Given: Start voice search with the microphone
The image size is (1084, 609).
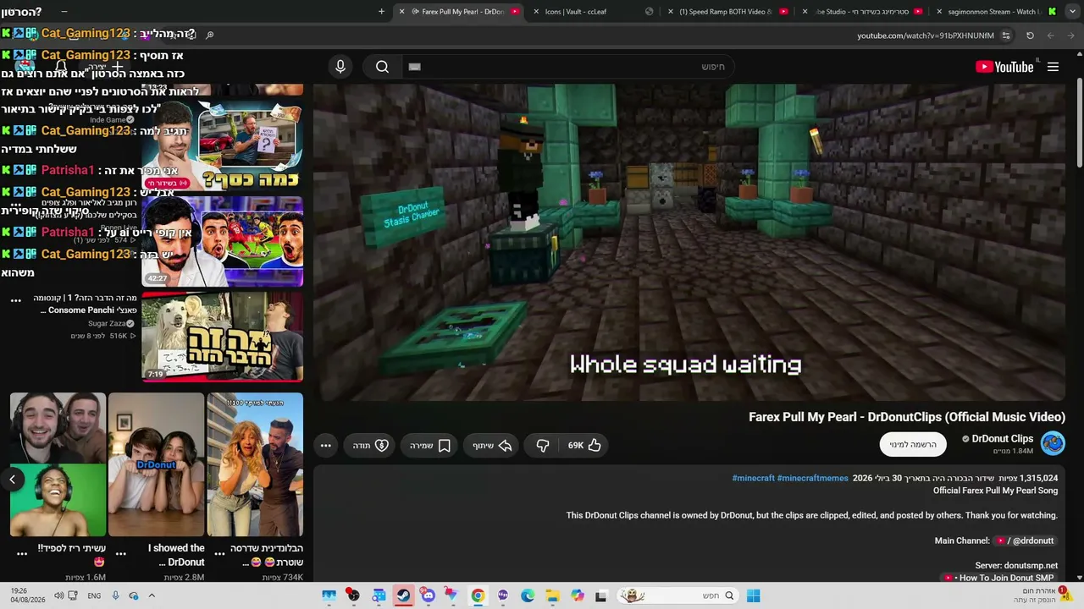Looking at the screenshot, I should pyautogui.click(x=340, y=67).
